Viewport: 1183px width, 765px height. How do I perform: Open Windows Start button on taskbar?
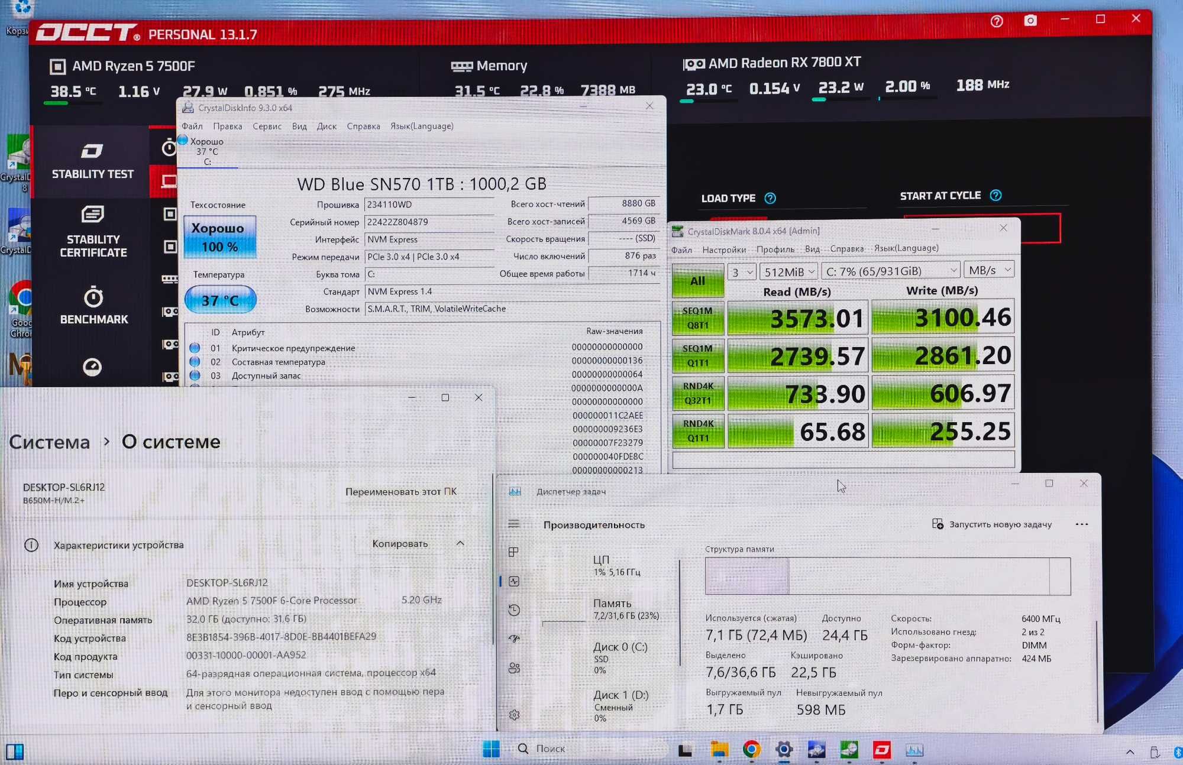(x=491, y=749)
